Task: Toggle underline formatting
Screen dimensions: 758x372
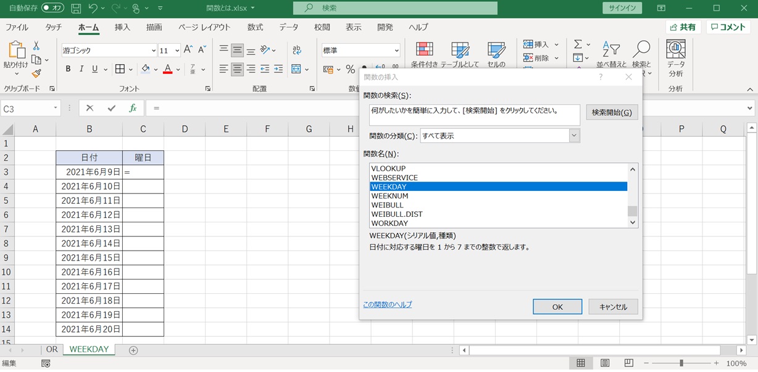Action: pos(95,69)
